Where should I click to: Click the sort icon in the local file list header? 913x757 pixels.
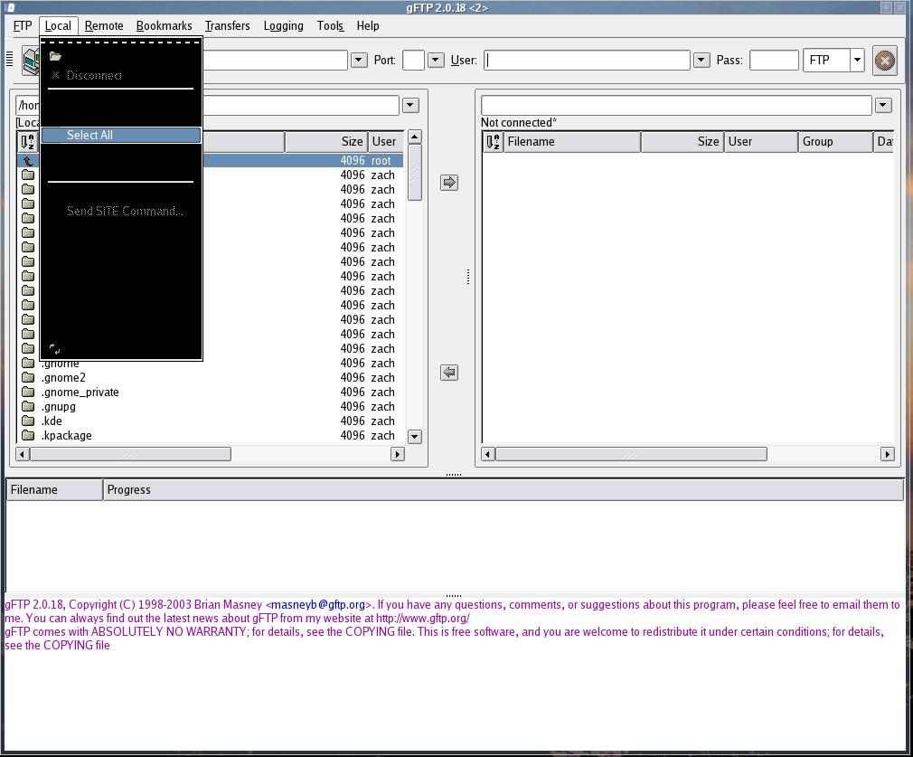click(x=28, y=142)
